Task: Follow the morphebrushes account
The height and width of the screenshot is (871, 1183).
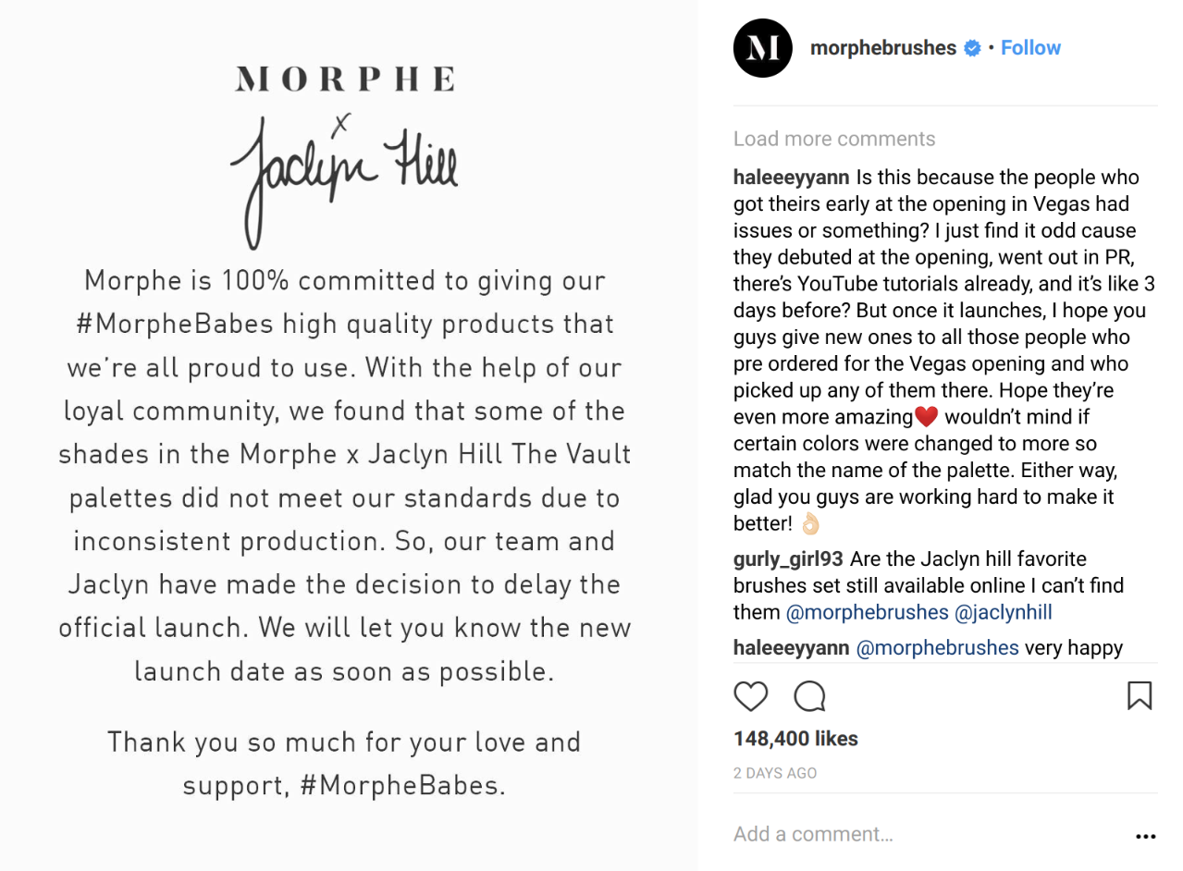Action: click(1030, 48)
